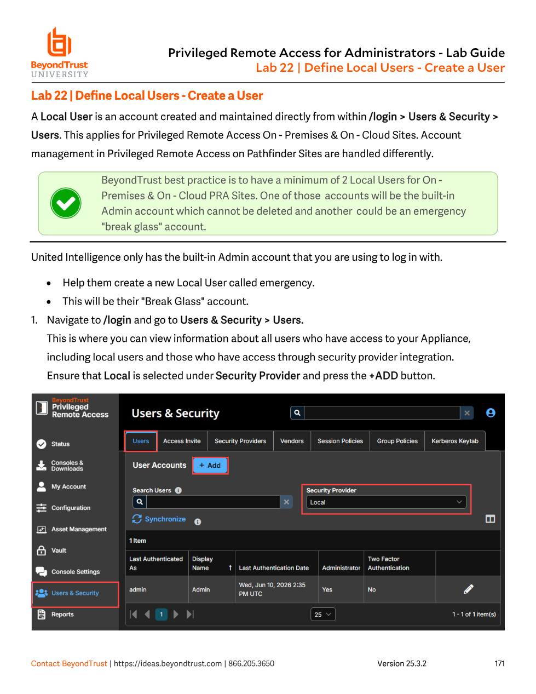Click the "1 - 1 of 1 item(s)" text
The height and width of the screenshot is (694, 536).
coord(474,615)
